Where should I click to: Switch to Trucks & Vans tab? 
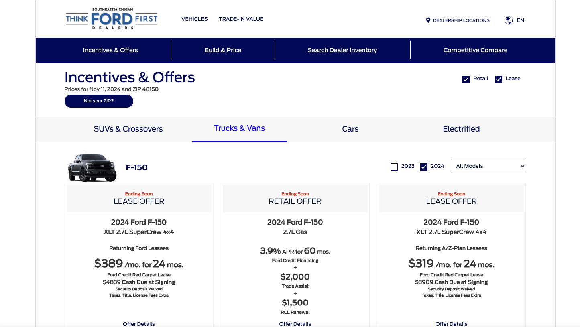tap(240, 128)
